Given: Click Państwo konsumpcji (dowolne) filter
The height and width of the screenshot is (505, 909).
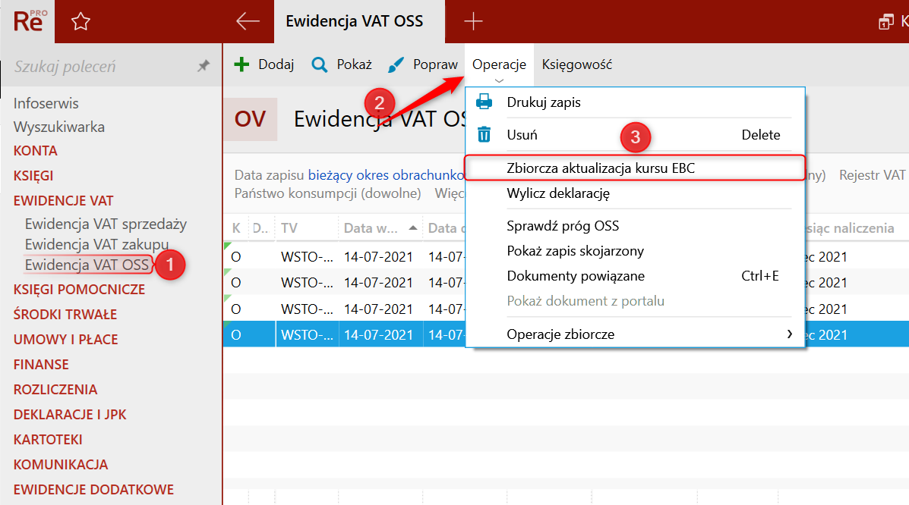Looking at the screenshot, I should click(x=327, y=193).
